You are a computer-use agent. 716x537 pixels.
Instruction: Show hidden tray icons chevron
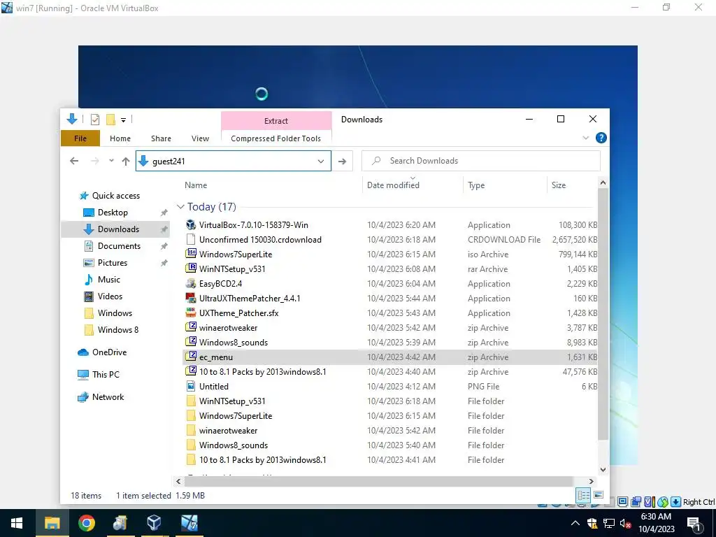tap(575, 523)
